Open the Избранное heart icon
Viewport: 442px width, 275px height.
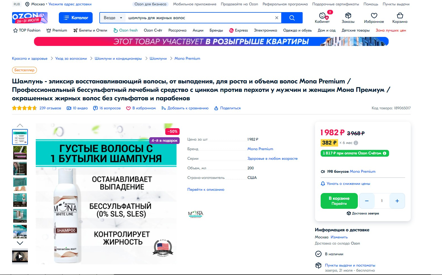[x=374, y=15]
